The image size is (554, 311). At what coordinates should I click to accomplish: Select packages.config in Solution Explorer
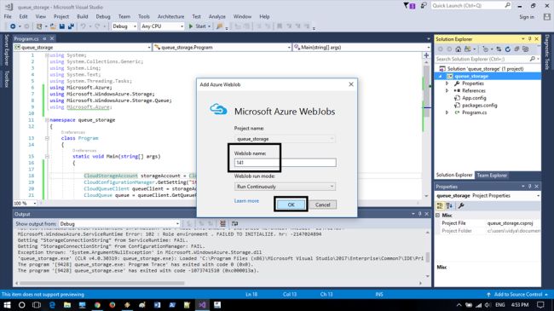point(480,106)
